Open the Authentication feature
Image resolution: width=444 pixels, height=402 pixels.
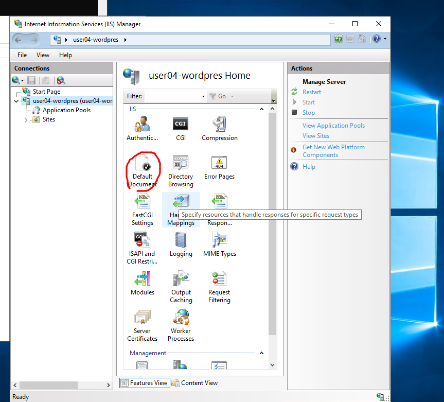tap(142, 128)
